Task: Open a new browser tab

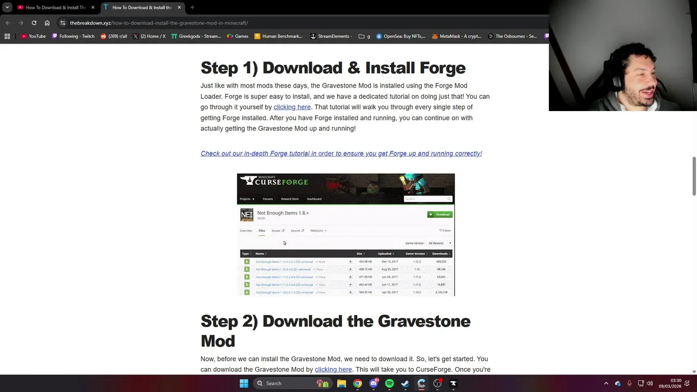Action: click(192, 7)
